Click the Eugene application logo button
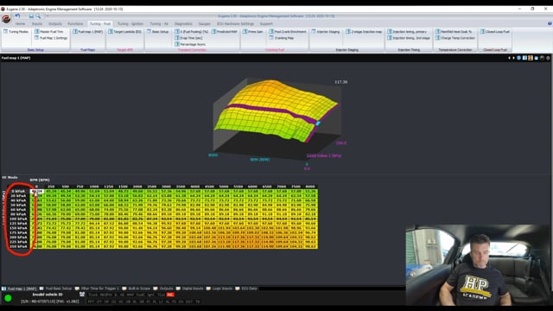 6,19
